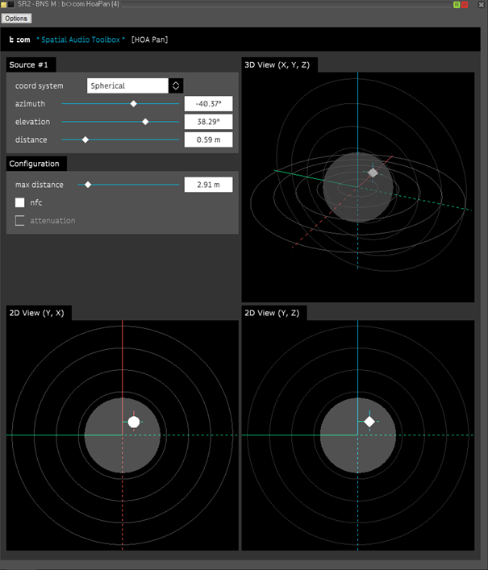This screenshot has width=488, height=570.
Task: Click the diamond source marker in 2D (Y, Z) view
Action: pyautogui.click(x=369, y=421)
